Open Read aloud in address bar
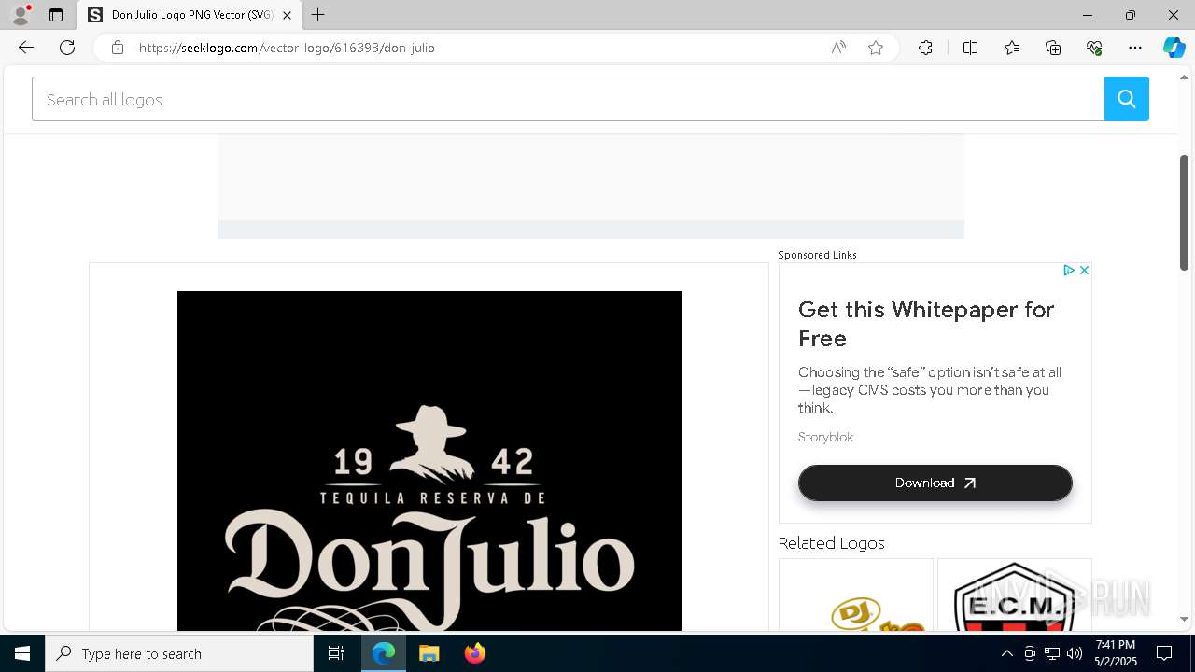Screen dimensions: 1195x672 (838, 48)
